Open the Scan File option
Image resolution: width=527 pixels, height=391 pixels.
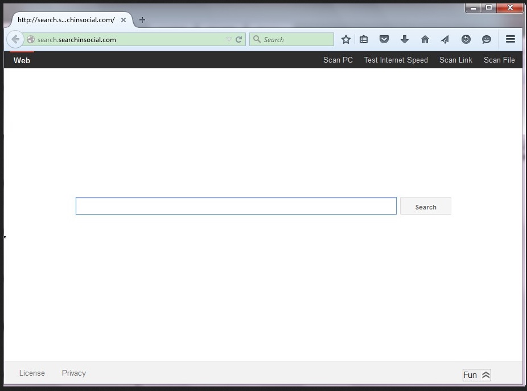499,60
